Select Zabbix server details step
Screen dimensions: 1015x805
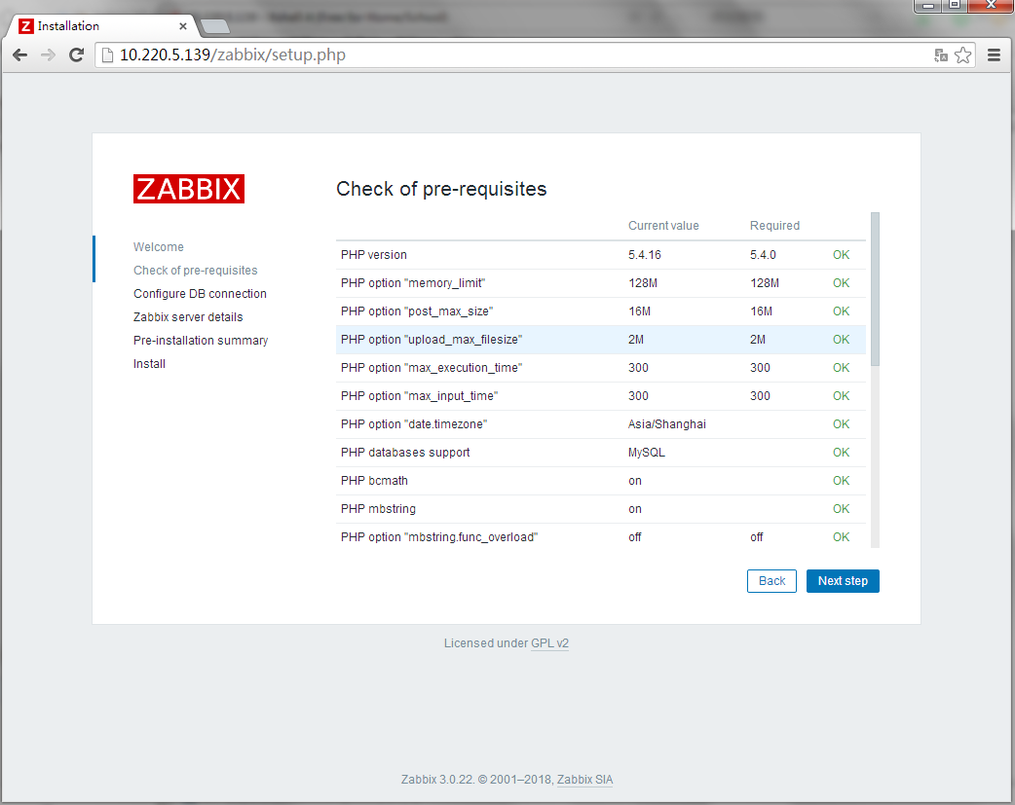click(x=188, y=317)
